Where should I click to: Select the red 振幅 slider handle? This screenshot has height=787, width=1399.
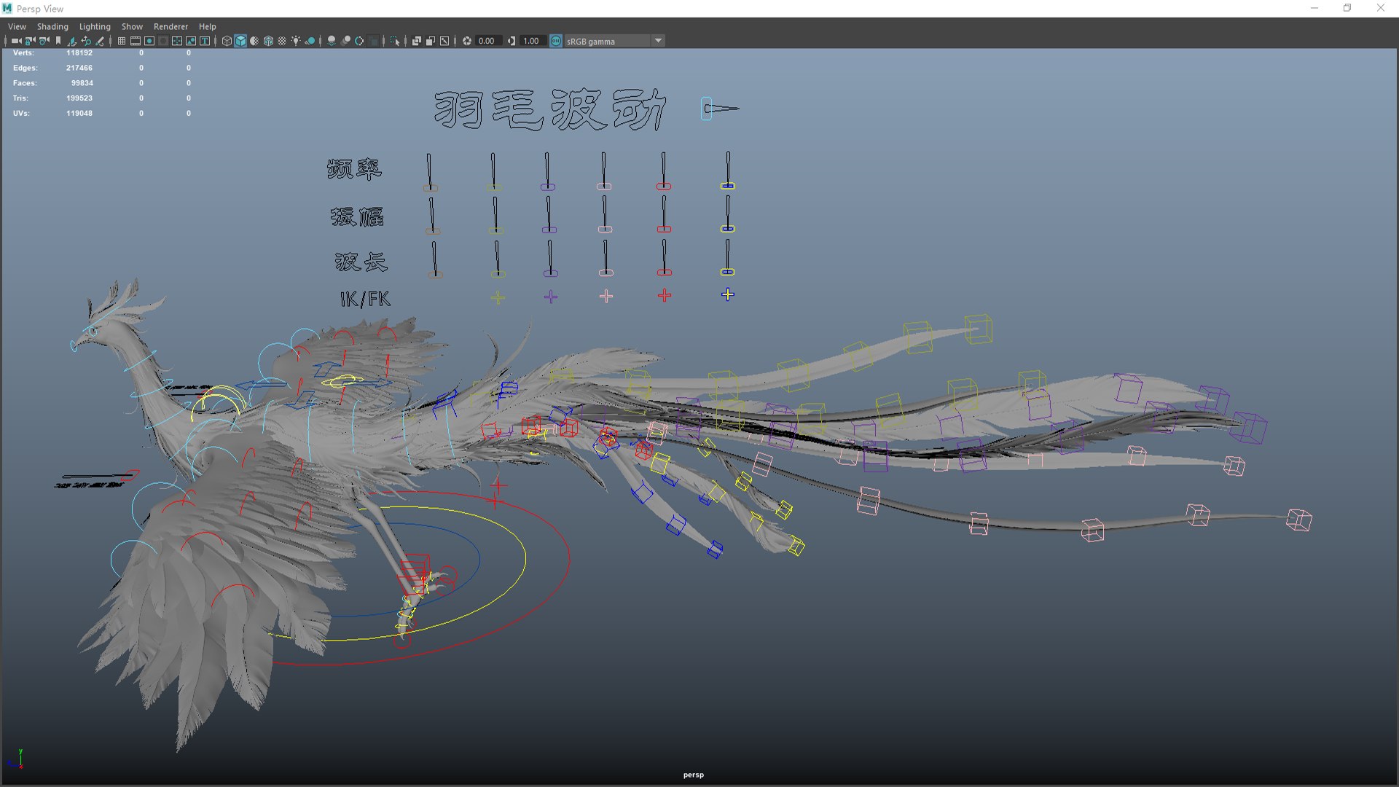pyautogui.click(x=664, y=229)
